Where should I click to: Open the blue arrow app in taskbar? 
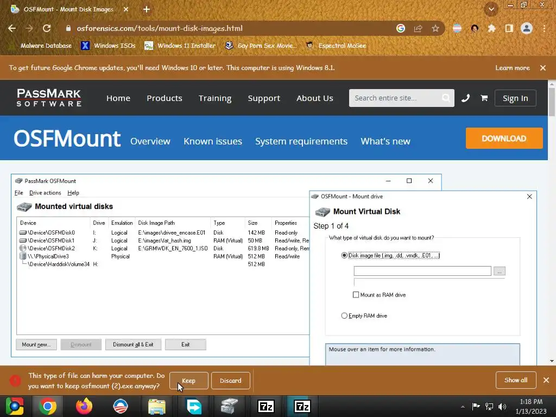pos(194,406)
